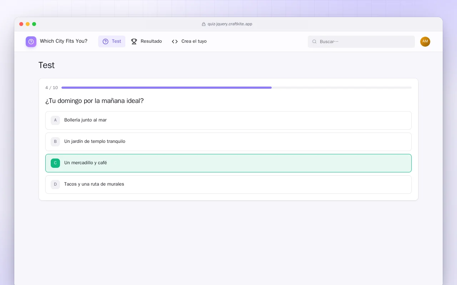Click the trophy icon next to Resultado

[x=134, y=41]
